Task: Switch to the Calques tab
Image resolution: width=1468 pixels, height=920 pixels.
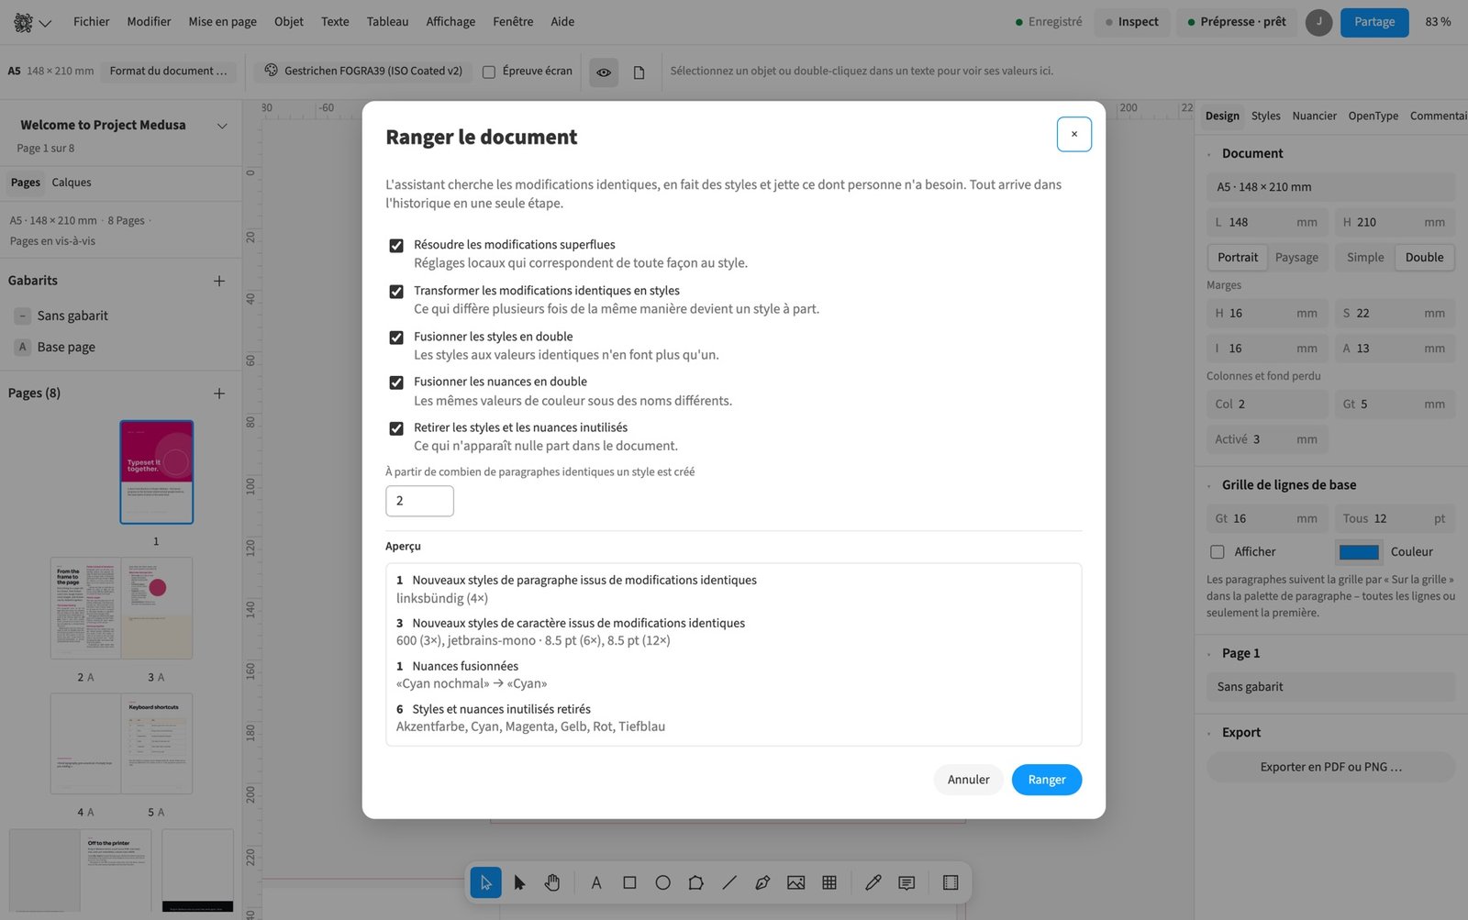Action: (x=72, y=183)
